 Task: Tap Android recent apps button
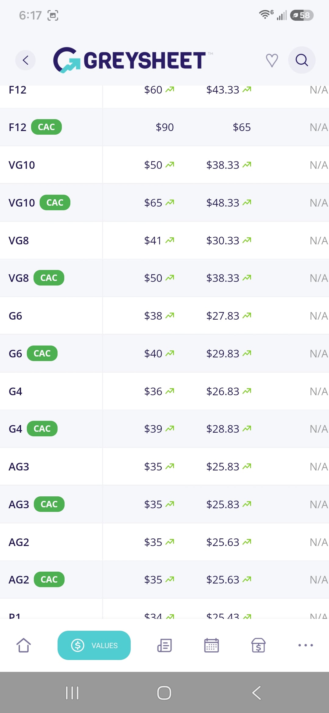click(72, 693)
